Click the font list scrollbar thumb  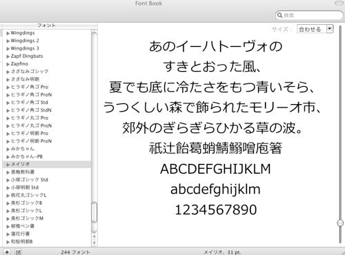[94, 212]
